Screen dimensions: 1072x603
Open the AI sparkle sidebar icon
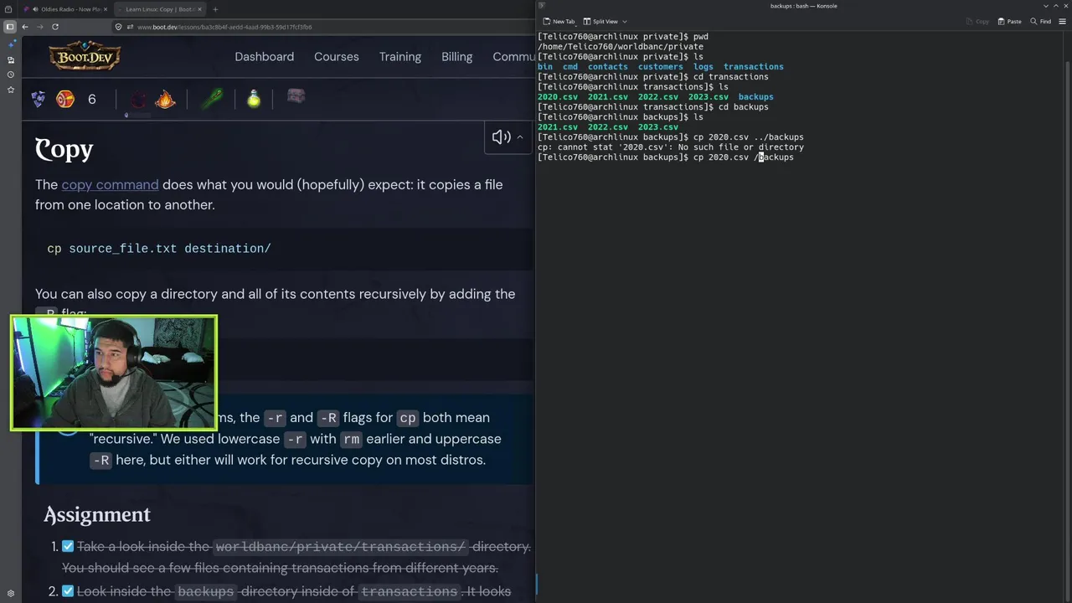coord(10,46)
